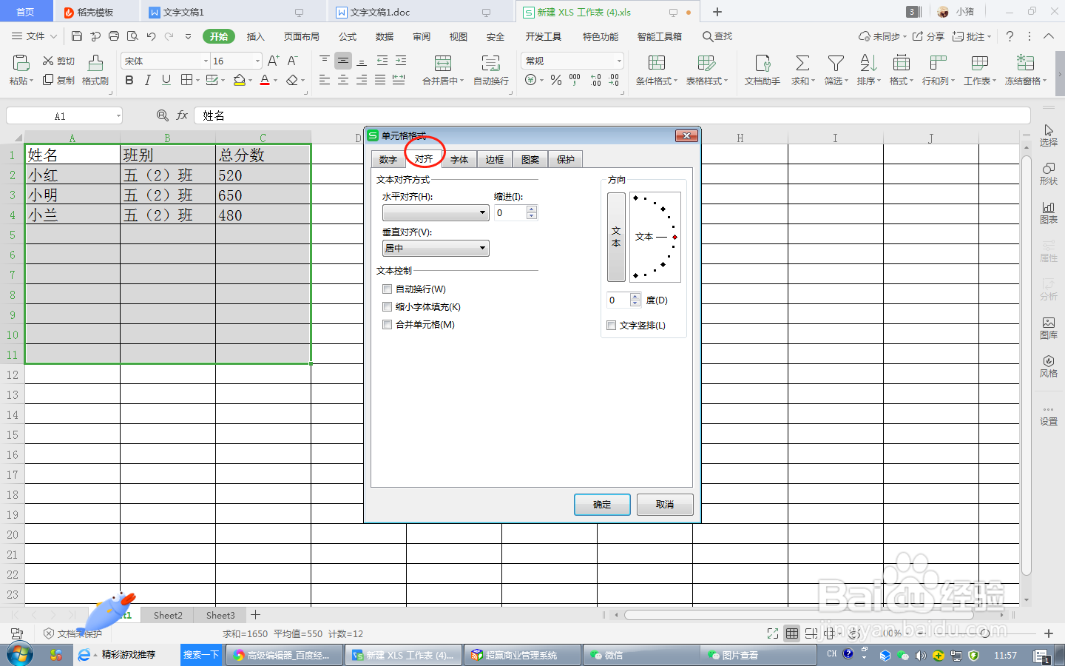Viewport: 1065px width, 666px height.
Task: Switch to Protection (保护) tab in dialog
Action: pos(566,160)
